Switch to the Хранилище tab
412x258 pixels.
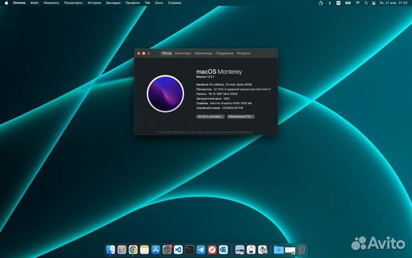203,53
